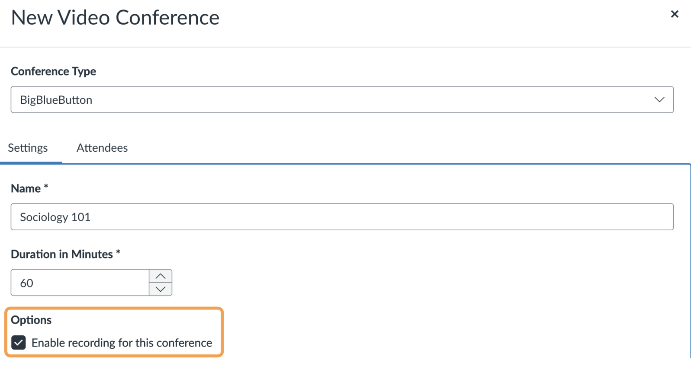
Task: Click the duration field showing 60
Action: [80, 283]
